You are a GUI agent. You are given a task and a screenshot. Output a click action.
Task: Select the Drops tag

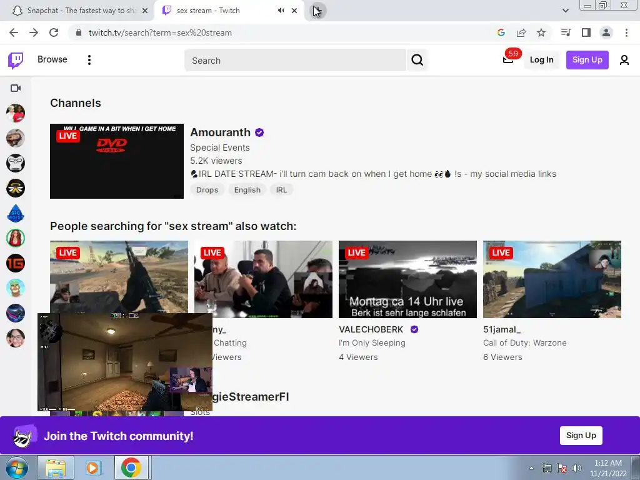point(207,190)
